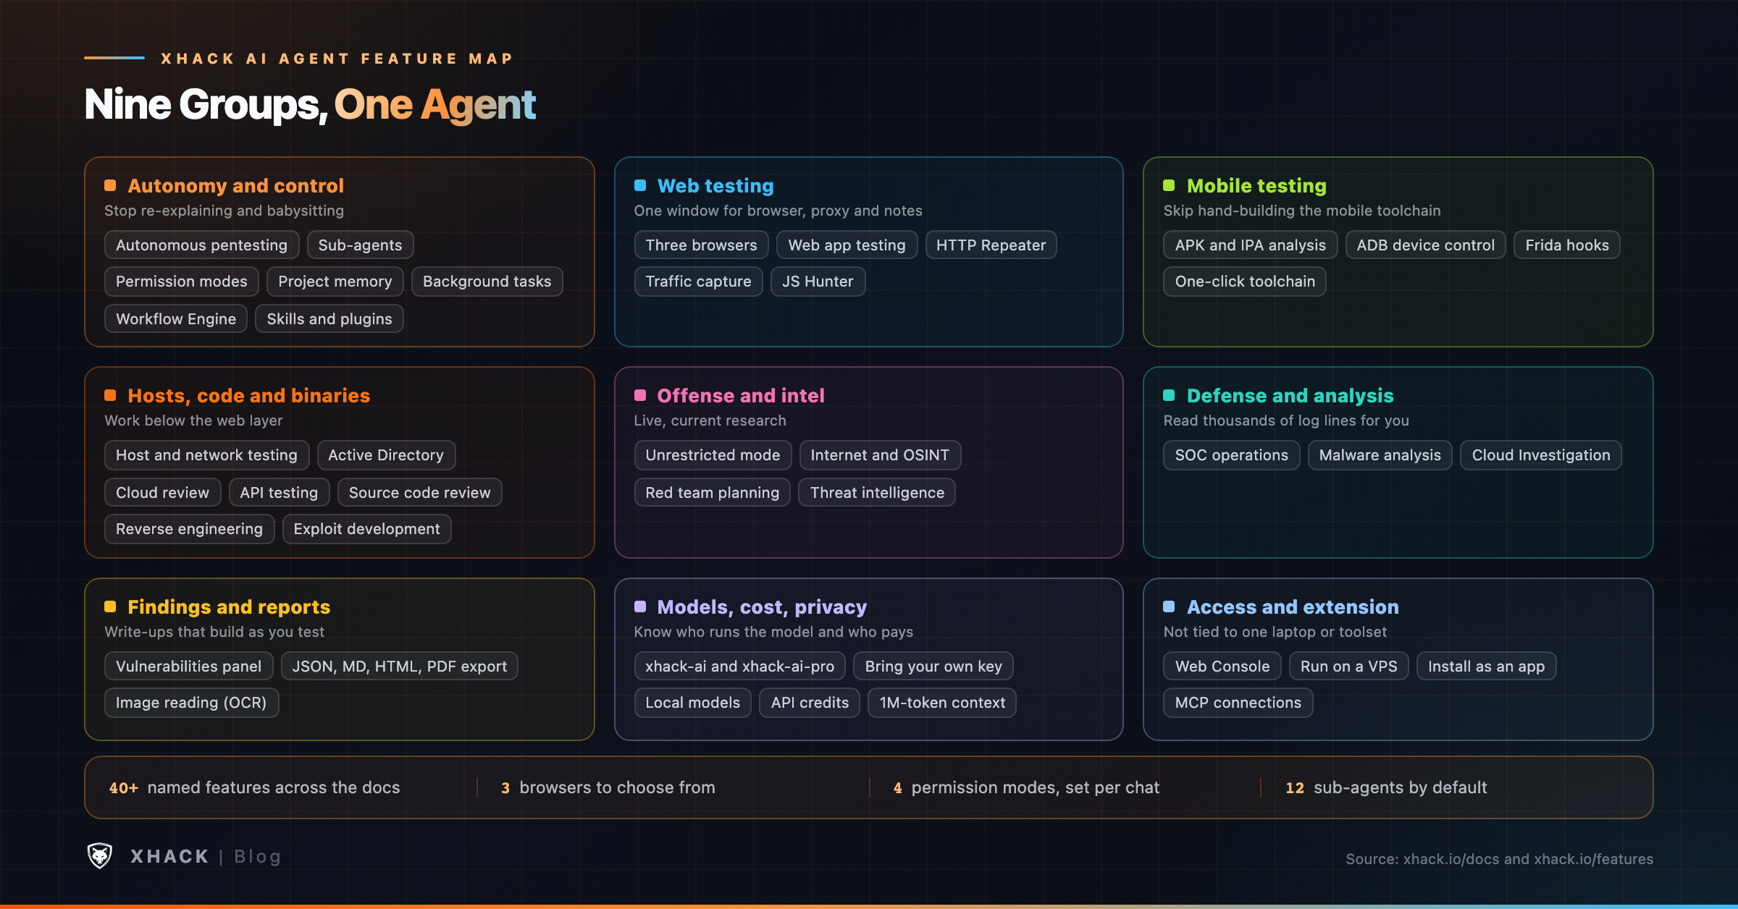
Task: Select the Autonomous pentesting tag
Action: click(201, 245)
